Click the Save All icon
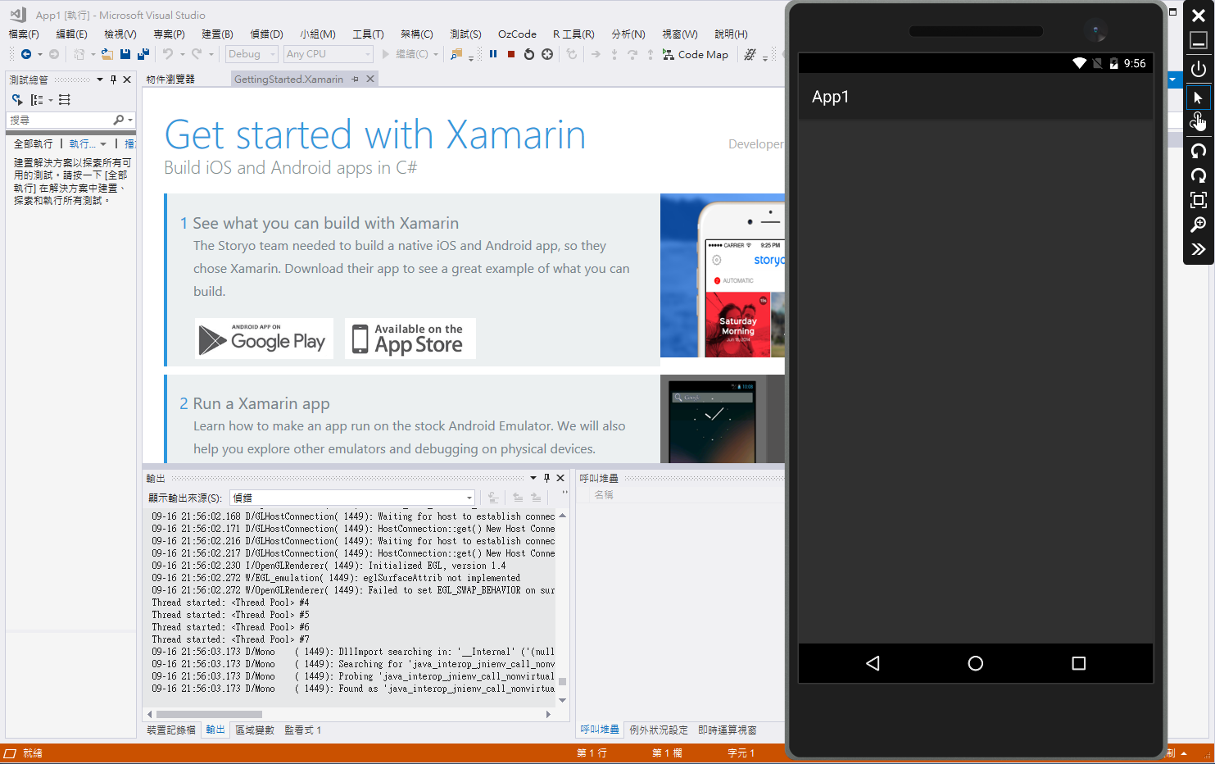 pyautogui.click(x=143, y=54)
